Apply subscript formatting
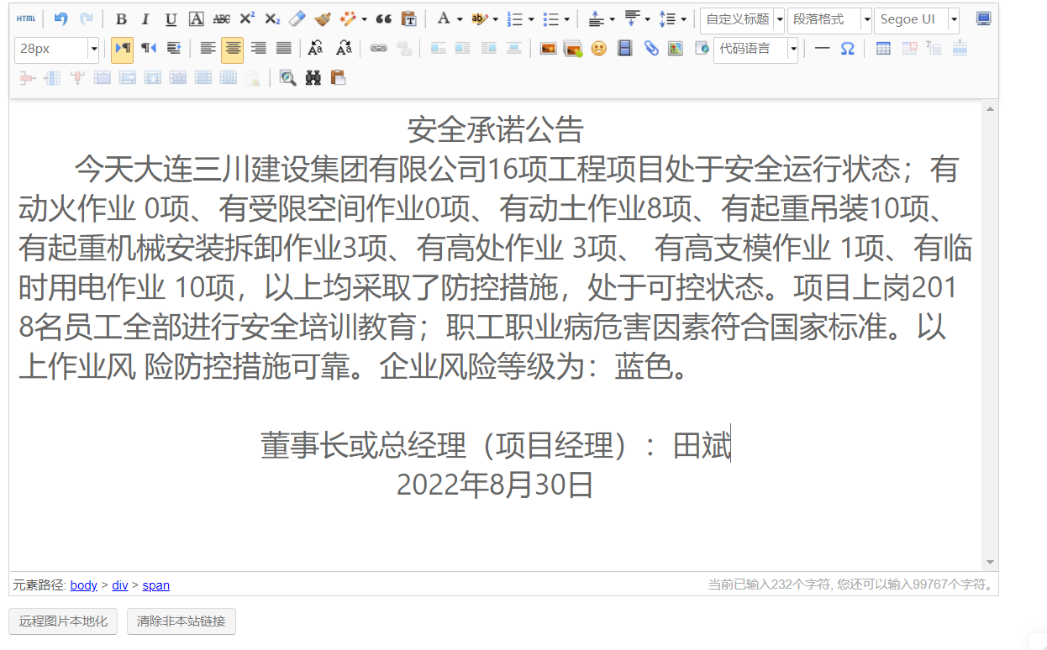This screenshot has height=650, width=1047. coord(272,18)
